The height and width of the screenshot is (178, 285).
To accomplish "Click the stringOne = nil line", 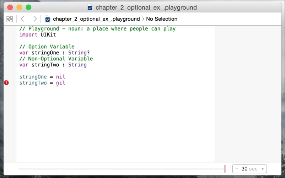I will coord(42,77).
